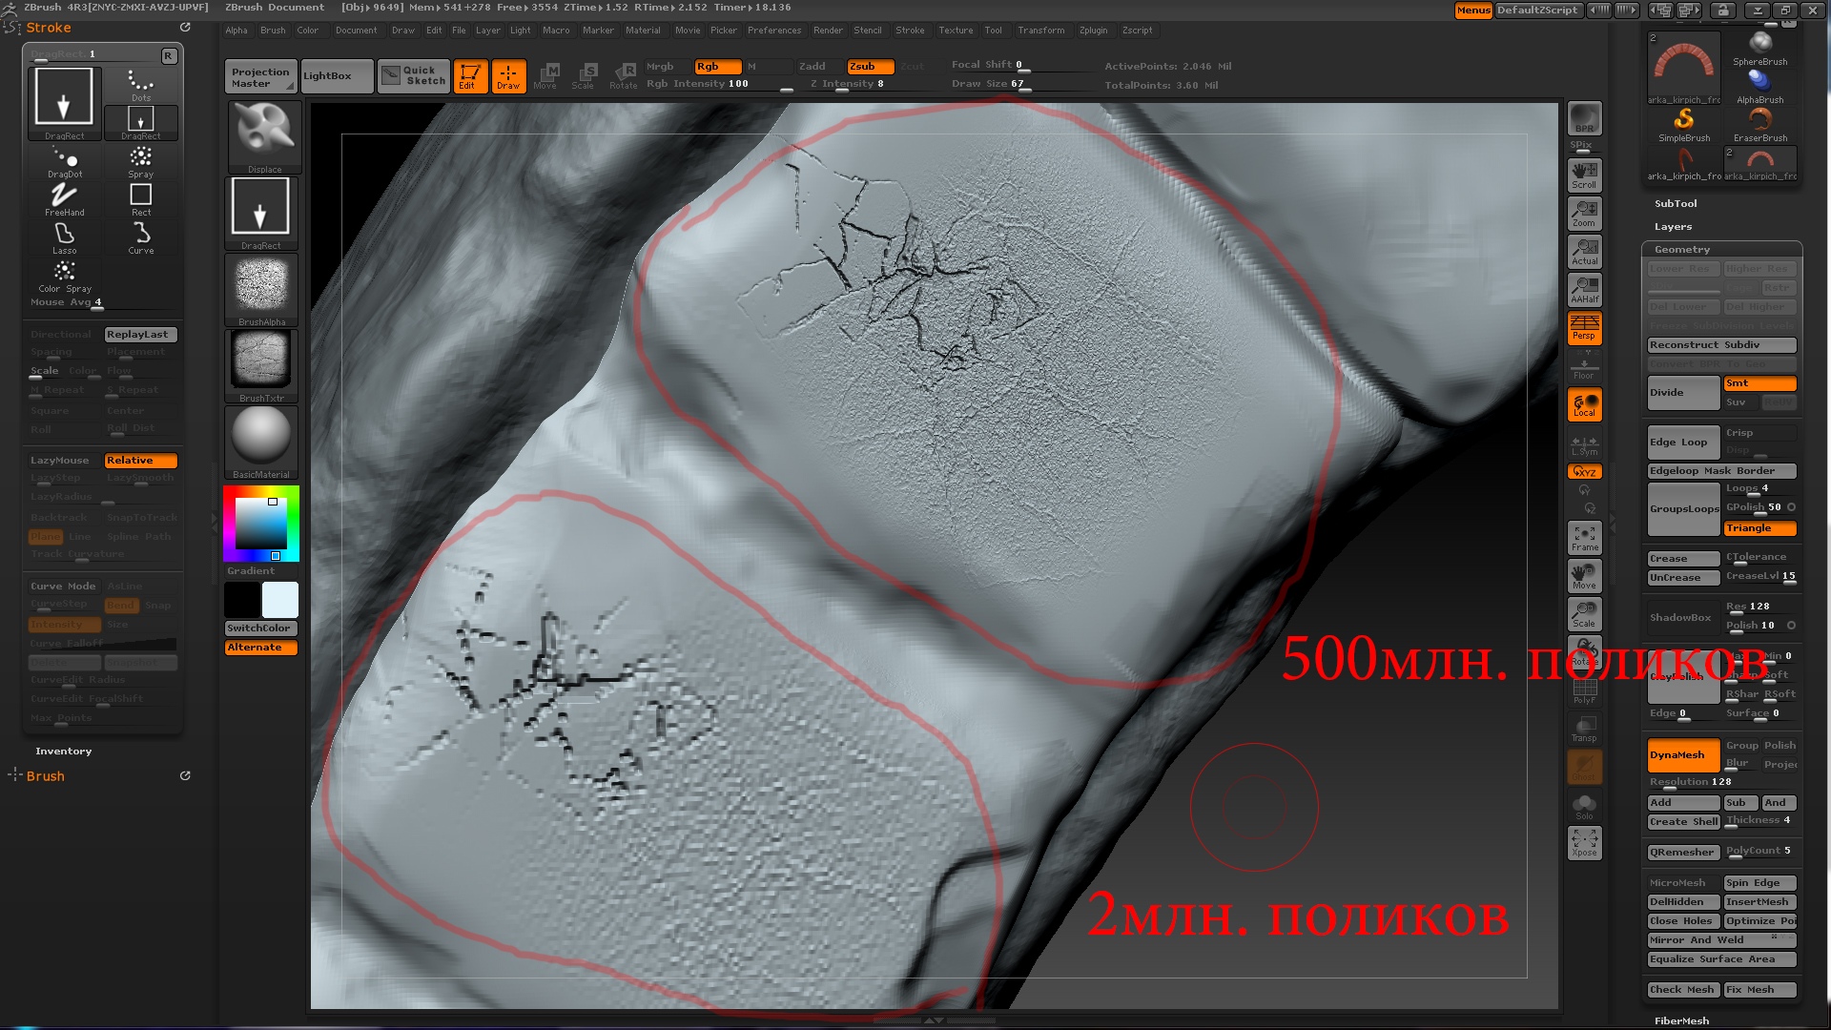
Task: Click the Divide geometry button
Action: (x=1683, y=393)
